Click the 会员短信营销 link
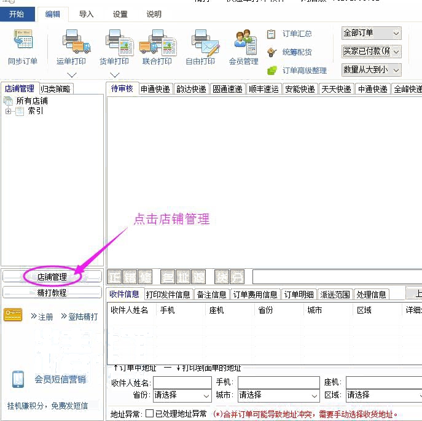The height and width of the screenshot is (421, 422). pyautogui.click(x=60, y=379)
